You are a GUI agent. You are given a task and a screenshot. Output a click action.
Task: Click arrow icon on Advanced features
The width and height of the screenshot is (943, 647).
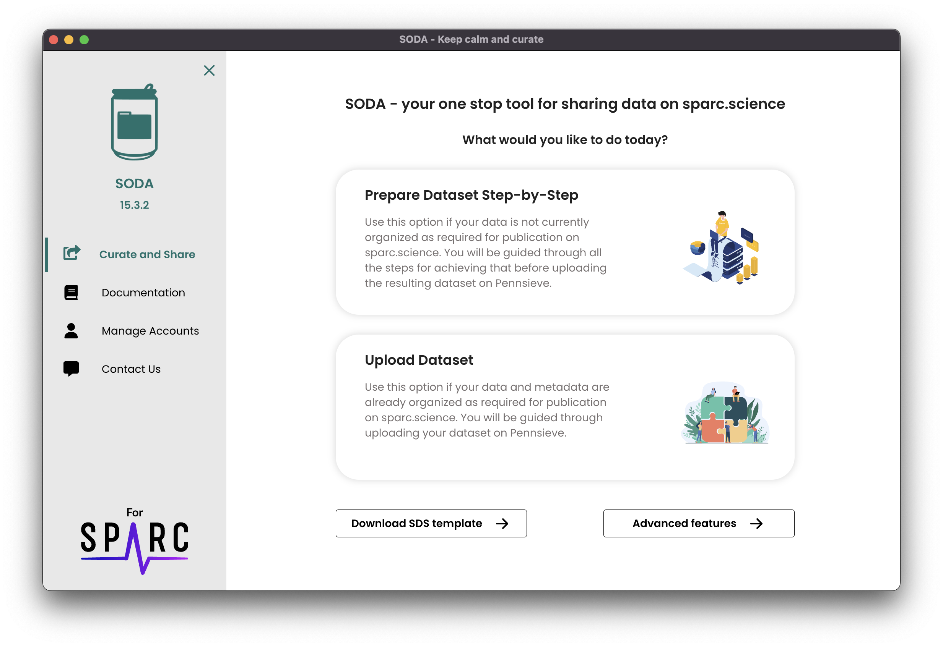pyautogui.click(x=756, y=523)
